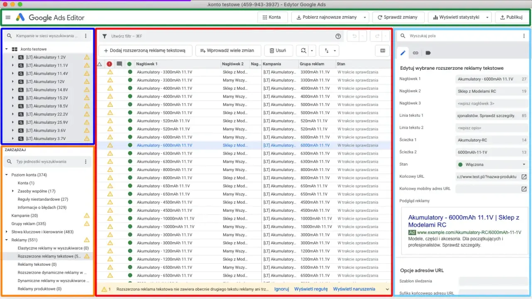Open more options in campaign search panel
The image size is (532, 299).
coord(86,36)
